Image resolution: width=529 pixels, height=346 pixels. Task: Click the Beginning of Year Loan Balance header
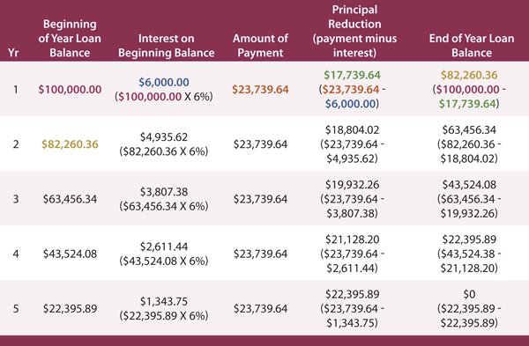click(70, 39)
